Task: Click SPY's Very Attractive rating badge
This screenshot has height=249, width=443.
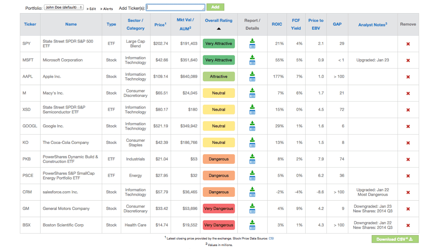Action: [219, 44]
